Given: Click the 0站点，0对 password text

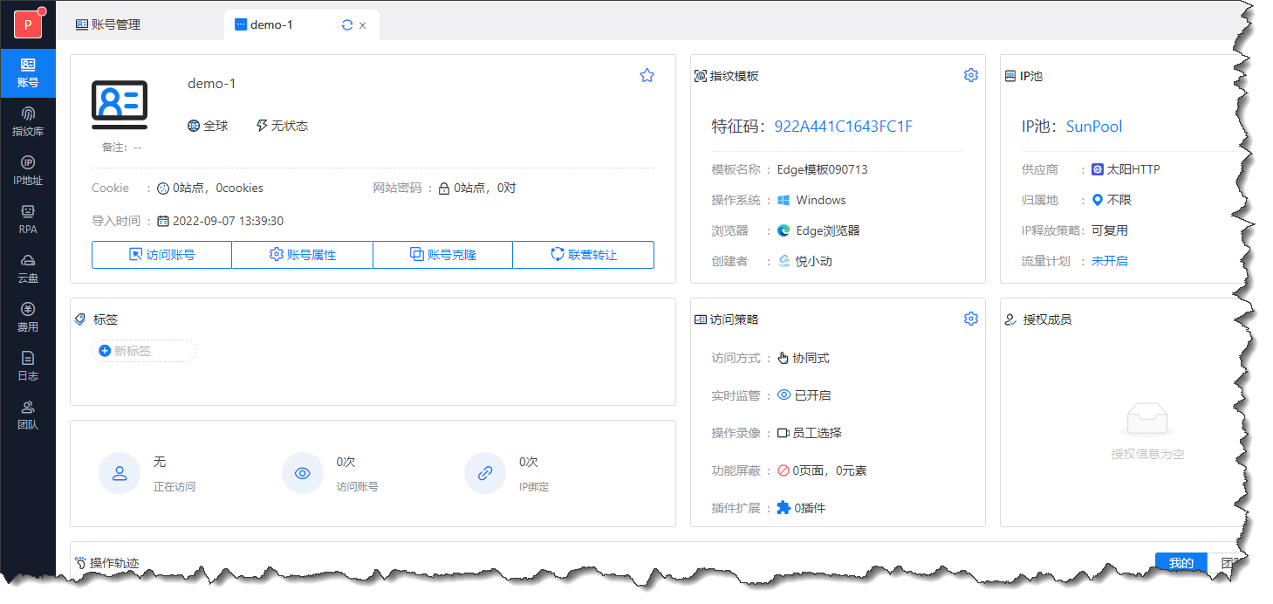Looking at the screenshot, I should click(x=484, y=188).
